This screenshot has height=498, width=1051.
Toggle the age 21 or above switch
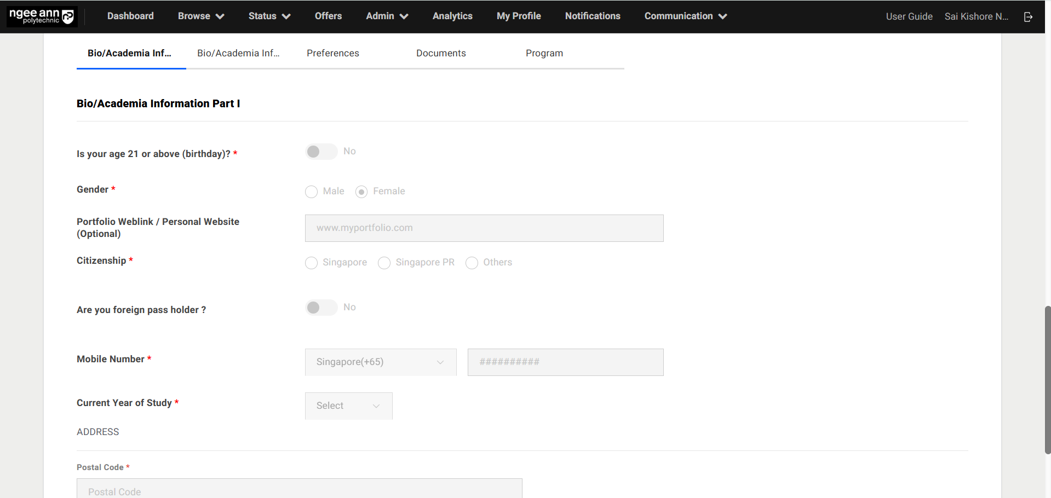click(x=321, y=152)
